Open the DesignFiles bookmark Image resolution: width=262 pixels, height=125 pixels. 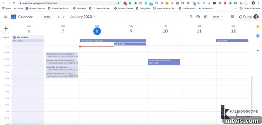coord(143,8)
